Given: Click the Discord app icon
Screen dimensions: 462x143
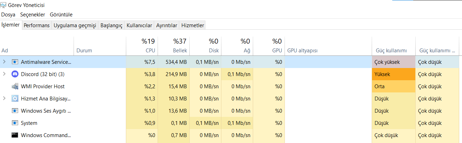Looking at the screenshot, I should coord(15,74).
